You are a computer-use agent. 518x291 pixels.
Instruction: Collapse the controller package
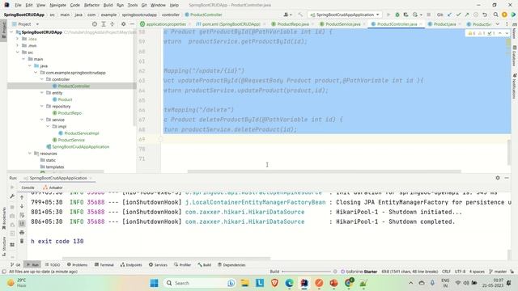pyautogui.click(x=42, y=79)
